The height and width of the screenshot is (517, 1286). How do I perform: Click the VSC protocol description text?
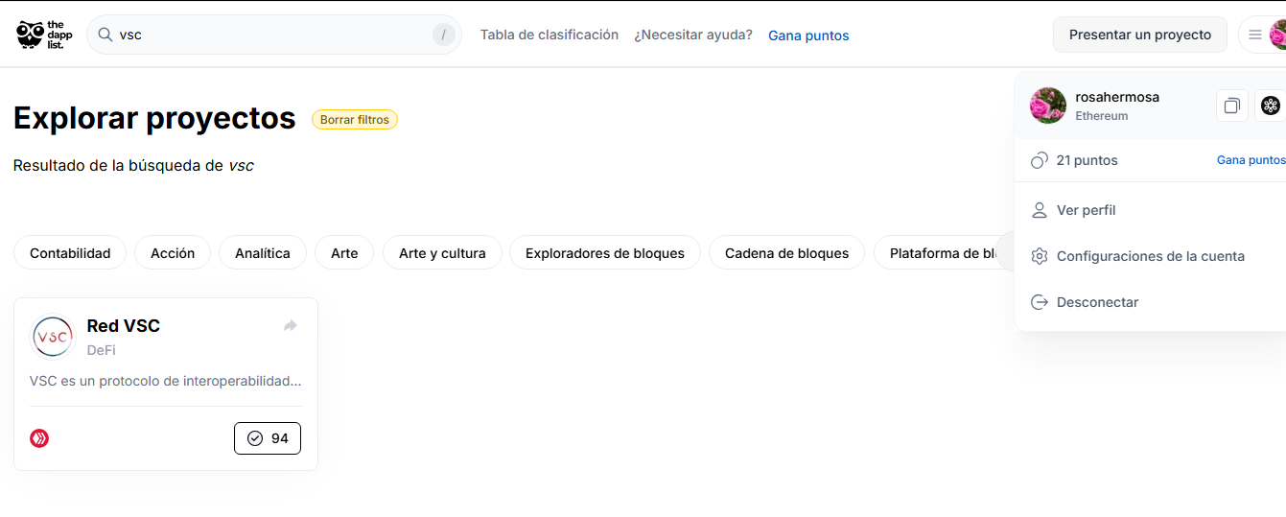coord(166,381)
